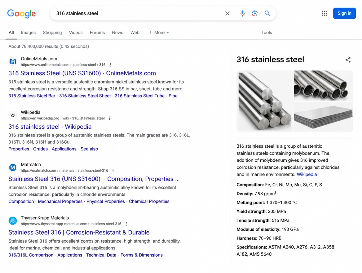This screenshot has width=362, height=273.
Task: Open the ThyssenKrupp 'Applications' sitelink
Action: coord(70,255)
